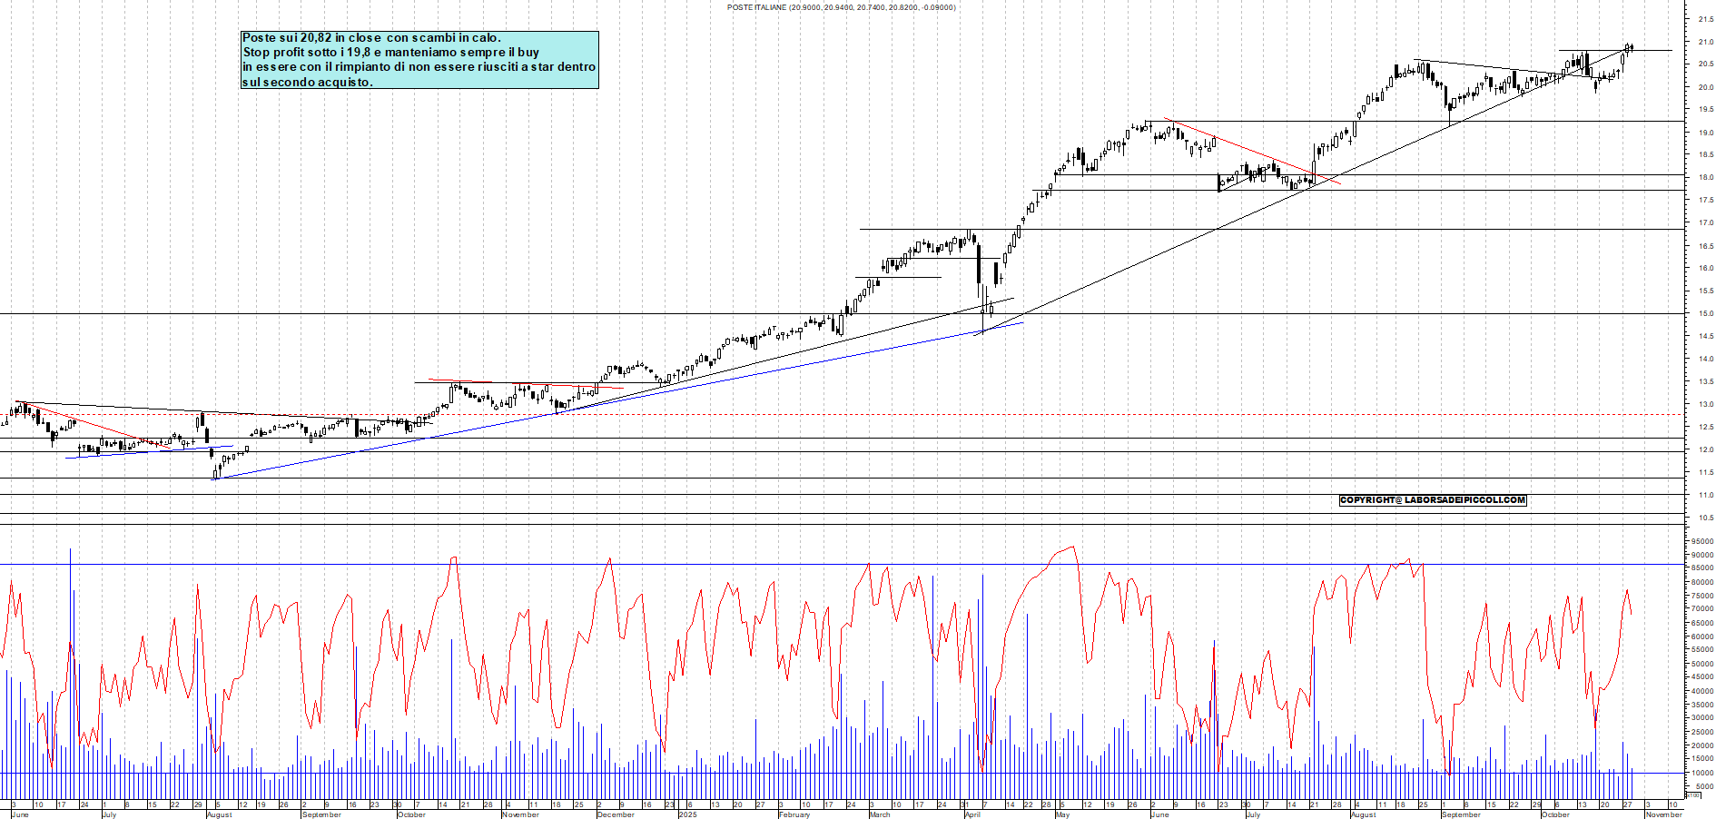
Task: Click the 18.0 price axis label
Action: tap(1705, 178)
